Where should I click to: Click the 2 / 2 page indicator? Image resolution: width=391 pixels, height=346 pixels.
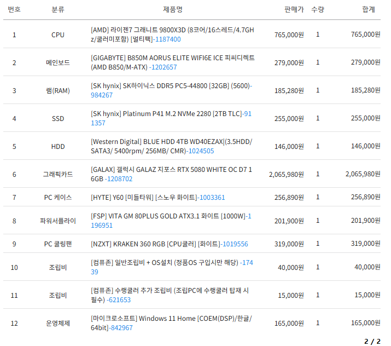coord(372,341)
